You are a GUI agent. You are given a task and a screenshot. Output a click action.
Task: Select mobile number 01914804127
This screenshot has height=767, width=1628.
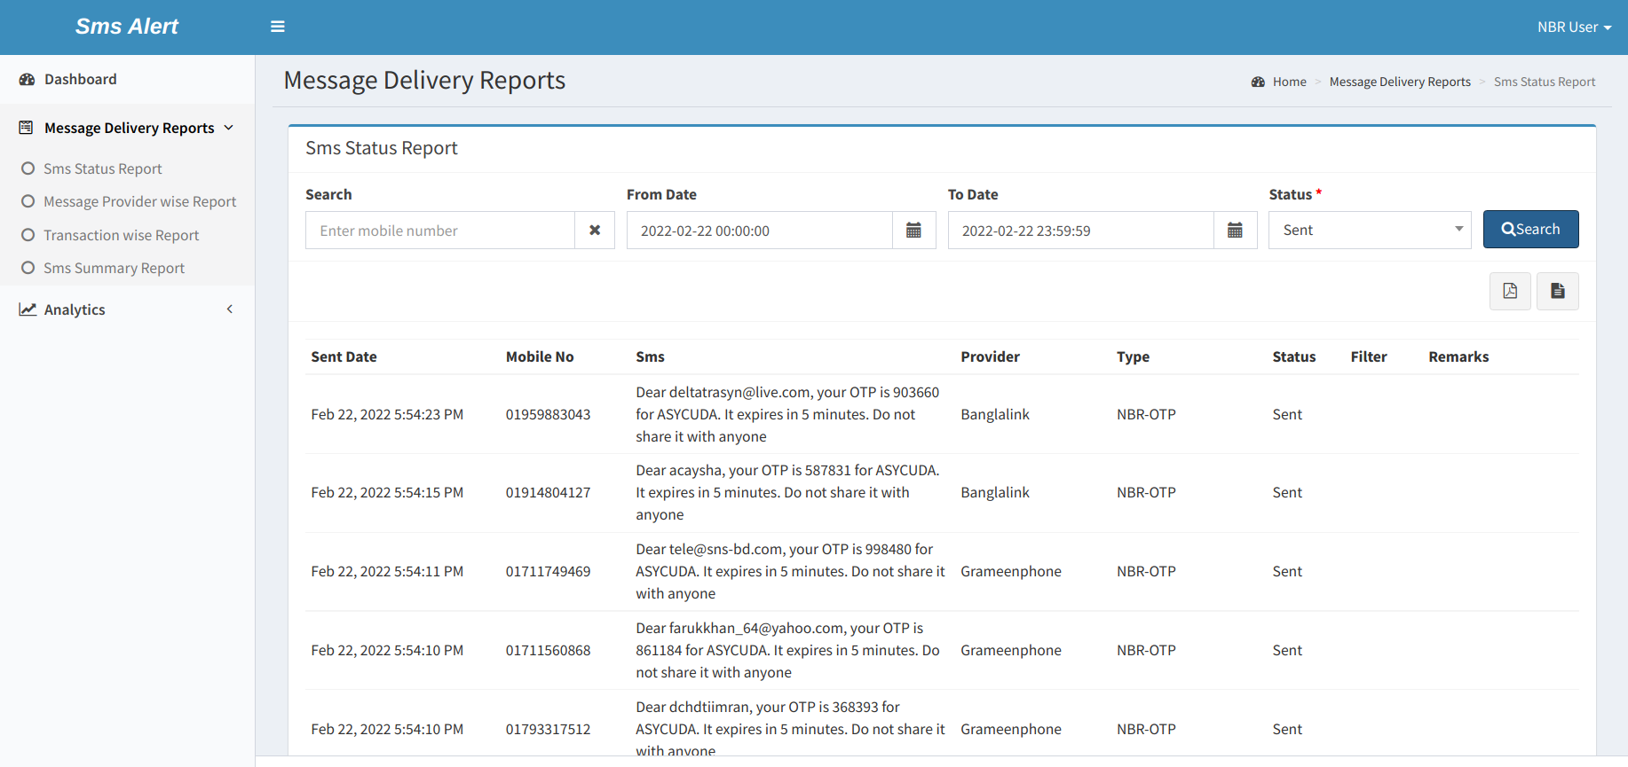[x=548, y=492]
